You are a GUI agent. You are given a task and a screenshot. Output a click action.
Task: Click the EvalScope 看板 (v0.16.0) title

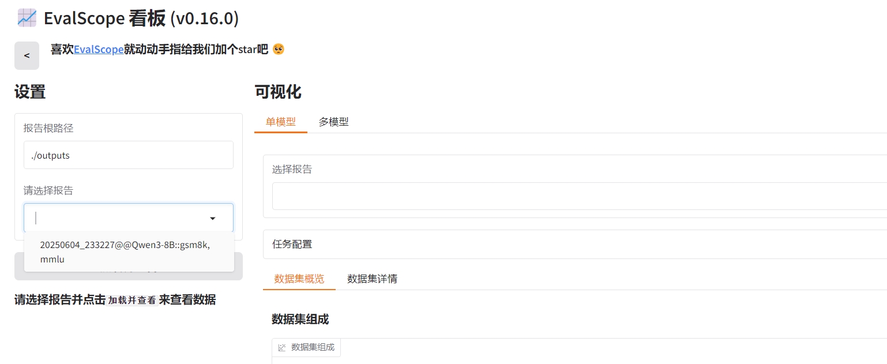(141, 18)
